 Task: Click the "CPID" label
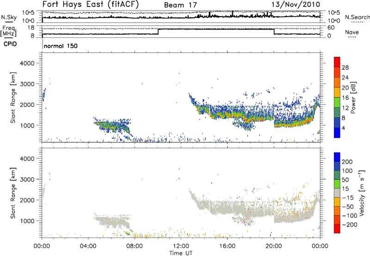[10, 44]
